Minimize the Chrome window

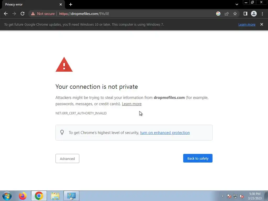246,2
